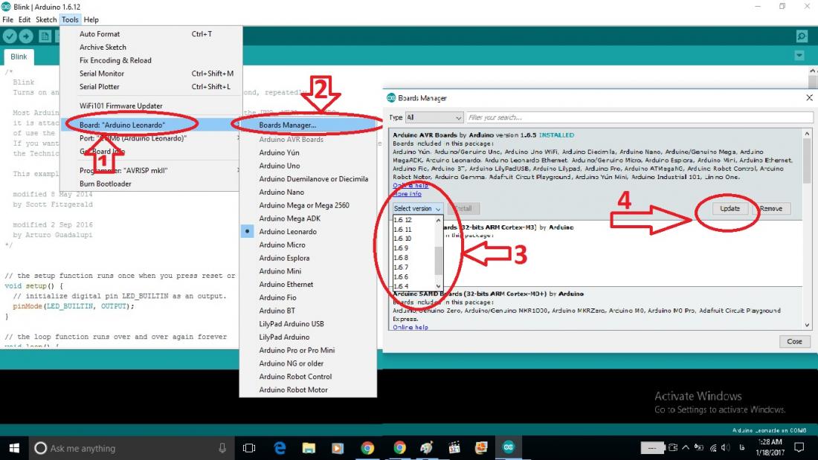The image size is (818, 460).
Task: Select Arduino Uno from the board list
Action: point(280,166)
